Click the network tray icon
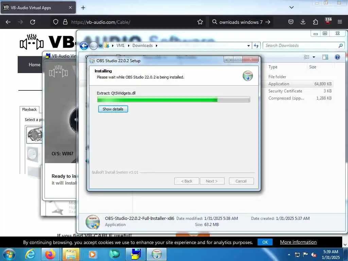The image size is (348, 261). (x=297, y=255)
